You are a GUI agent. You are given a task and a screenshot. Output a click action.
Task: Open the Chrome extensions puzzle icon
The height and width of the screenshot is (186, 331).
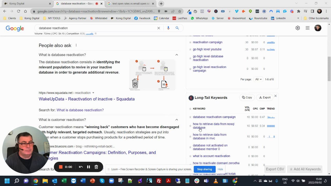tap(299, 11)
